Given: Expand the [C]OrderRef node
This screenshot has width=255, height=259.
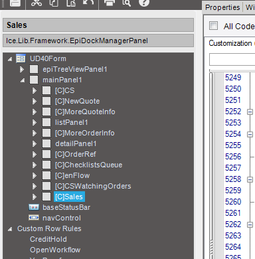Looking at the screenshot, I should (x=35, y=155).
